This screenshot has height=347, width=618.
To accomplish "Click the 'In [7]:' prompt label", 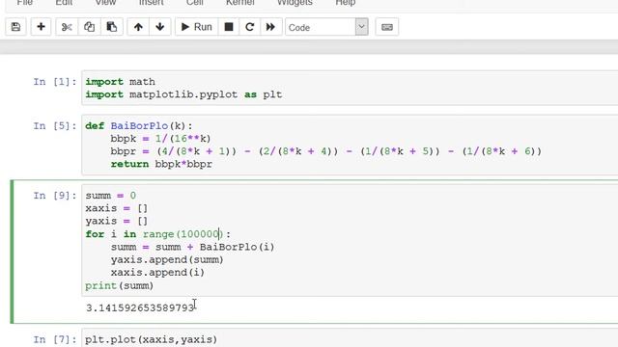I will 55,339.
